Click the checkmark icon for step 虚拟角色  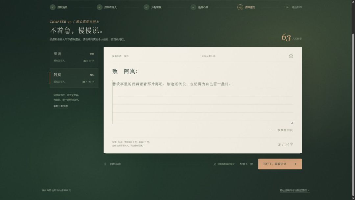[x=53, y=7]
